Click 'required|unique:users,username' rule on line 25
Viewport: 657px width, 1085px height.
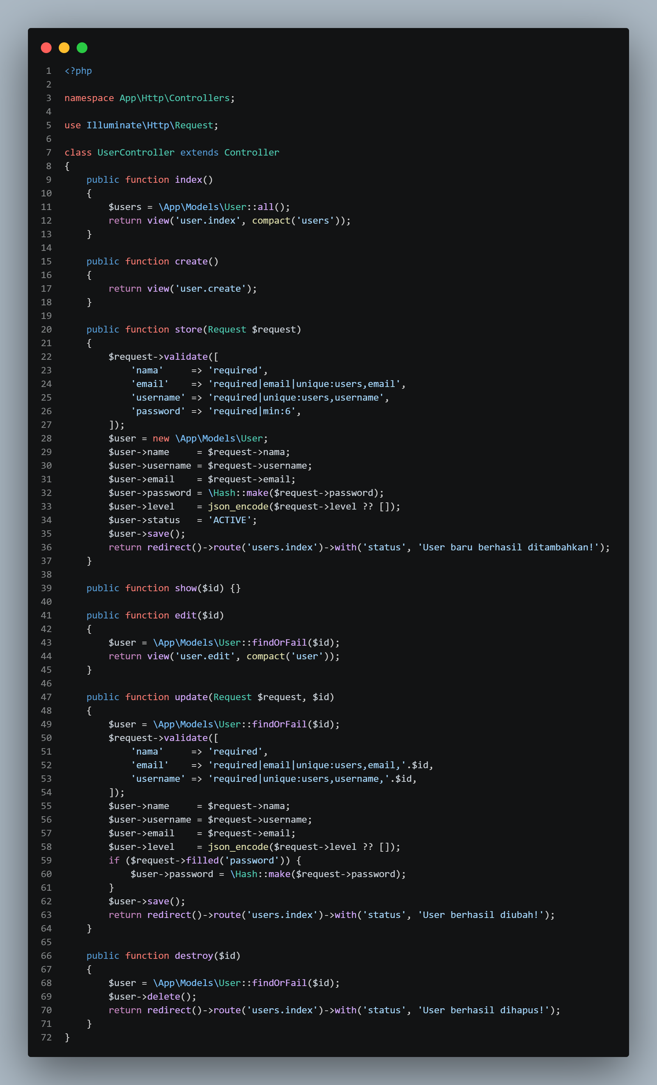tap(296, 398)
